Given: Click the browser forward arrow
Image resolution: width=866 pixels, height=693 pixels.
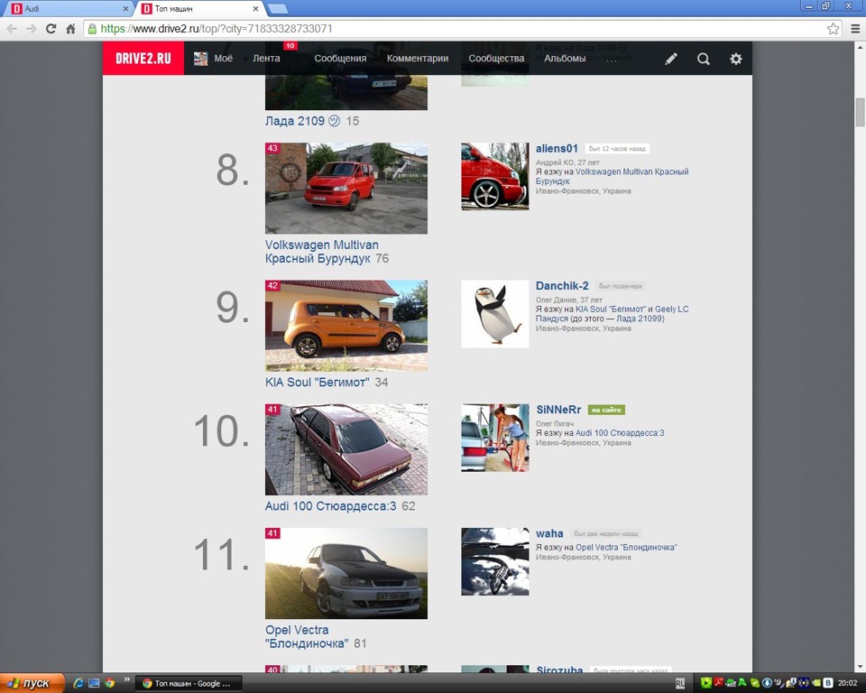Looking at the screenshot, I should 32,29.
